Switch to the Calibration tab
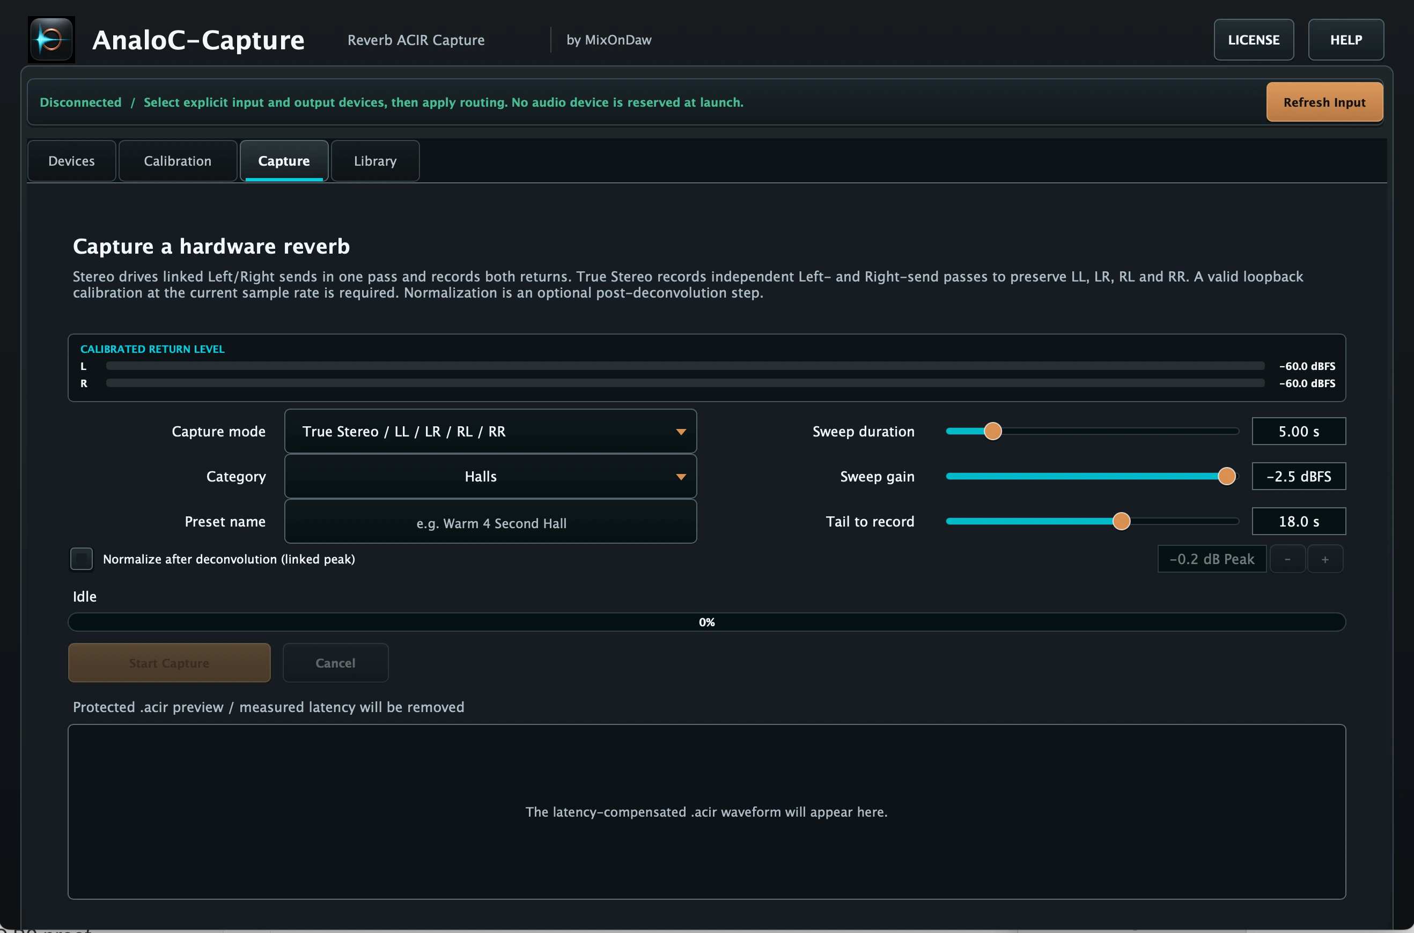This screenshot has height=933, width=1414. 178,161
